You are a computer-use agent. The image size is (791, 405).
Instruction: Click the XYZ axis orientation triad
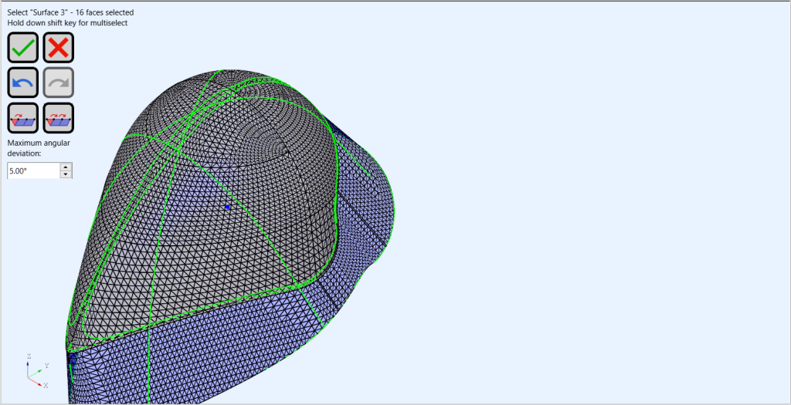pos(36,371)
